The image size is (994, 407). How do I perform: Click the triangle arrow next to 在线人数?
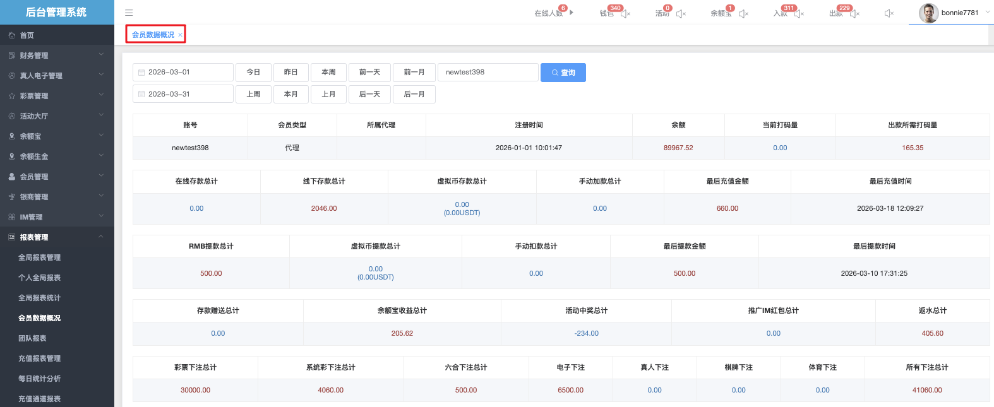tap(572, 13)
